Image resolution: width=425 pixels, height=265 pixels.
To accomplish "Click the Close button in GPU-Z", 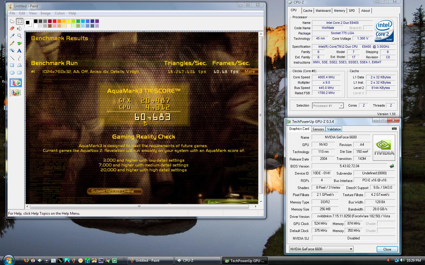I will click(387, 249).
